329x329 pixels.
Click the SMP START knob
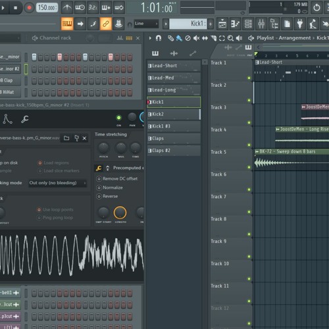click(x=103, y=213)
